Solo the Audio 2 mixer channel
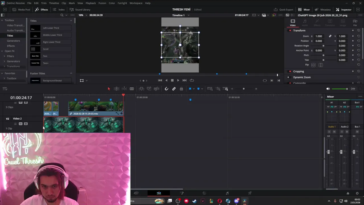This screenshot has height=205, width=364. [342, 132]
